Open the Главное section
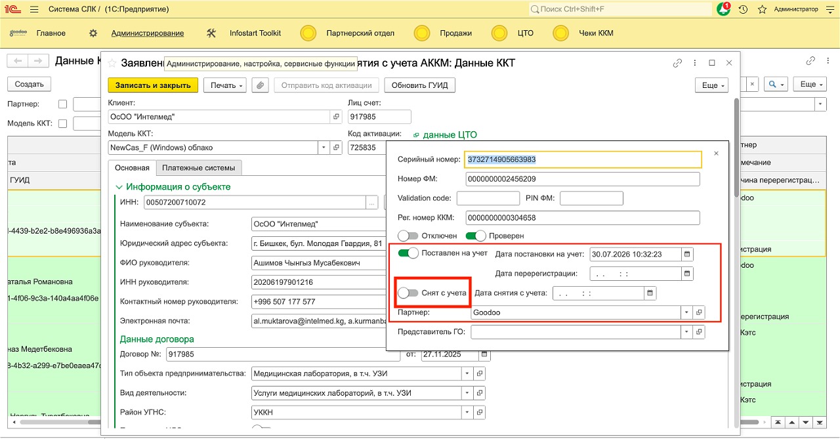Viewport: 840px width, 439px height. click(51, 33)
